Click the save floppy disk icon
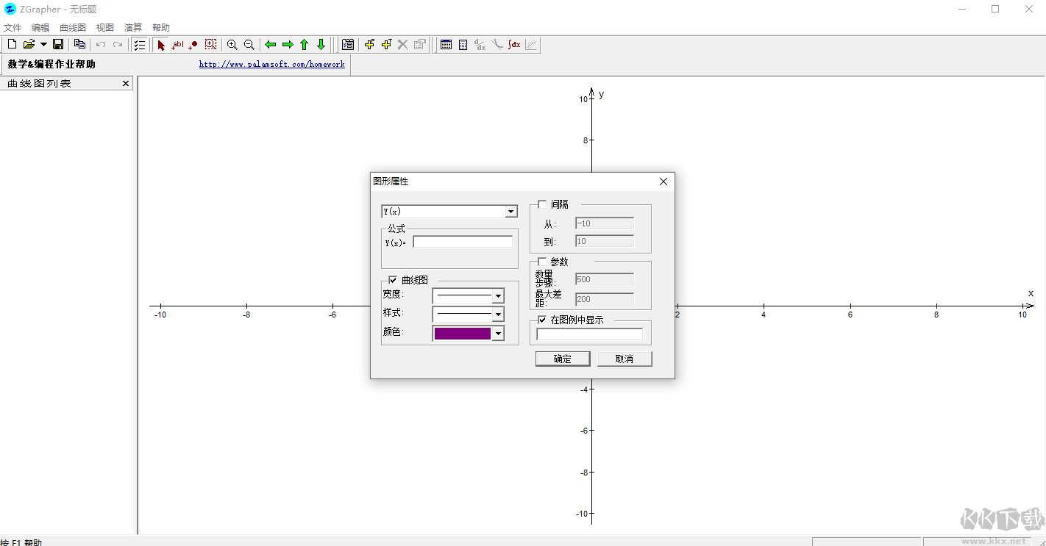Screen dimensions: 1046x546 tap(58, 45)
